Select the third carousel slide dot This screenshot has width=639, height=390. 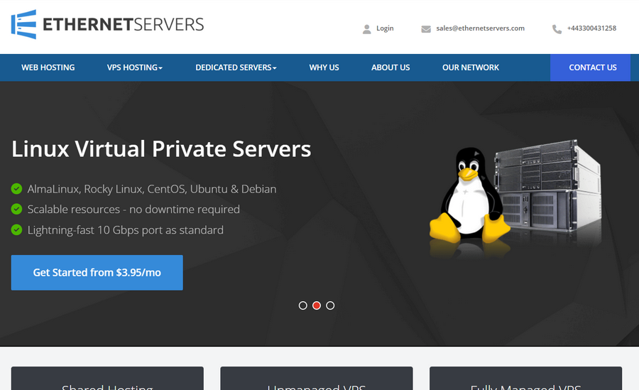tap(330, 305)
